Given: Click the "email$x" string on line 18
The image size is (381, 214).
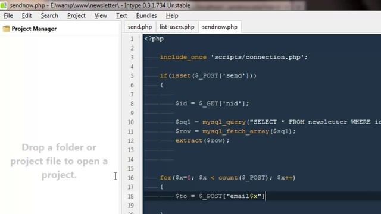Looking at the screenshot, I should pyautogui.click(x=243, y=196).
